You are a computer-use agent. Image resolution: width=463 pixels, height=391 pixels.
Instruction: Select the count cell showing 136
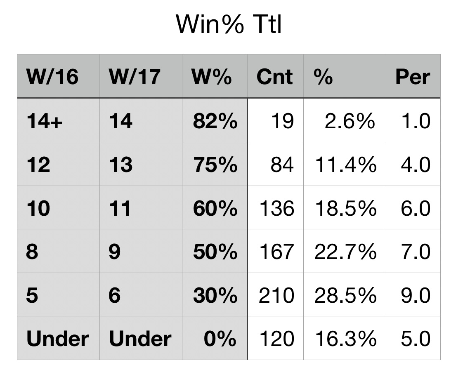tap(276, 208)
